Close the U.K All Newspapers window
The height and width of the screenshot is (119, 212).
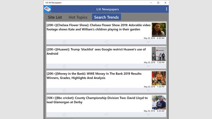click(165, 3)
